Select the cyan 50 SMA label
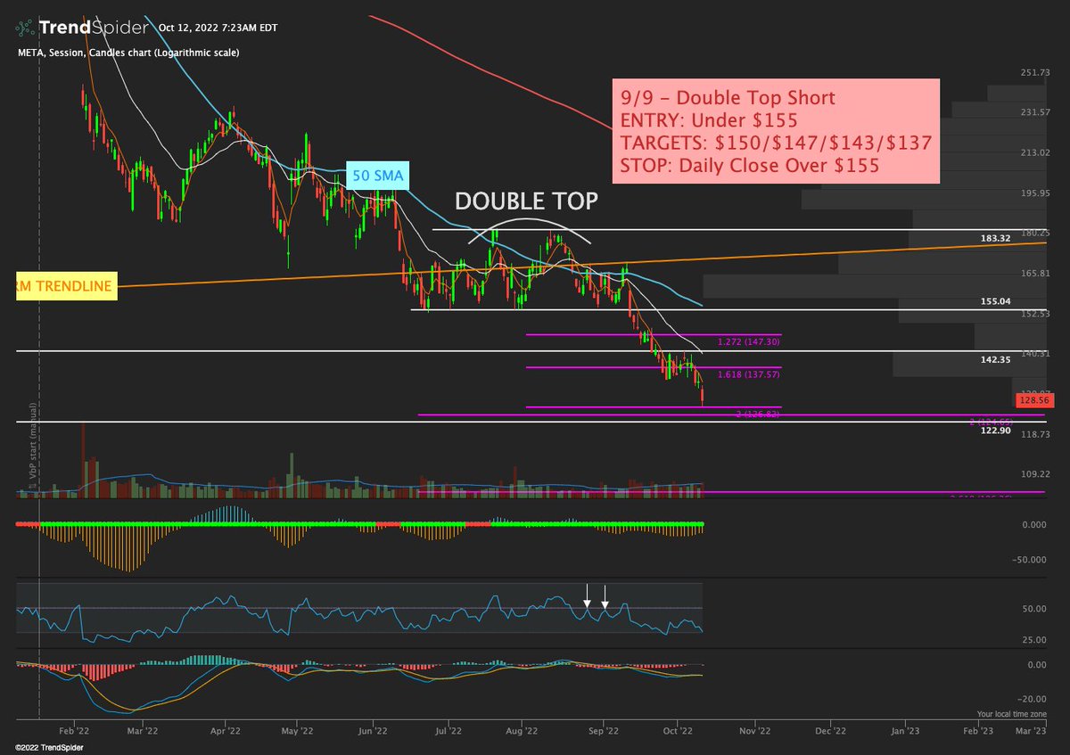 click(378, 176)
